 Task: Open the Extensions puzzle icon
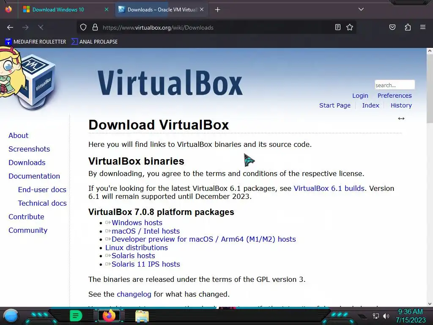click(x=408, y=27)
